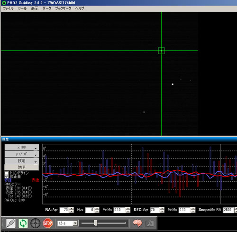Click the 赤経 0.31 RMS error text
Screen dimensions: 237x232
coord(19,188)
